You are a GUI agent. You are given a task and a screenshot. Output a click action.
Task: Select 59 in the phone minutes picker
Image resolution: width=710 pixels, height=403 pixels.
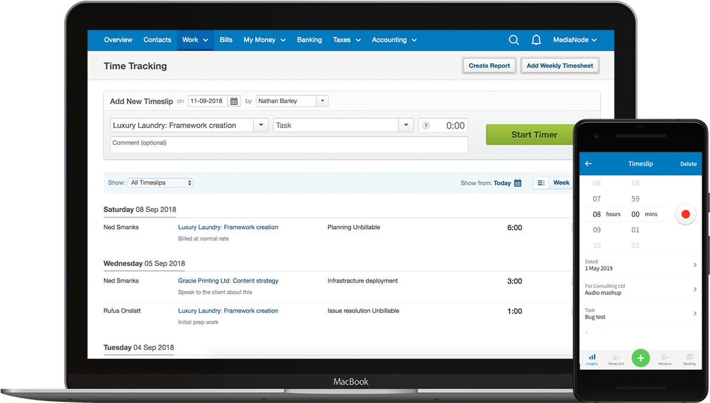[635, 199]
